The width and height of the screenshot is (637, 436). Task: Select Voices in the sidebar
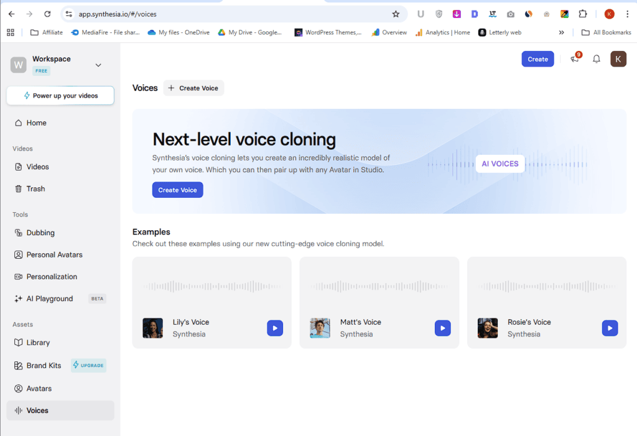pyautogui.click(x=60, y=410)
